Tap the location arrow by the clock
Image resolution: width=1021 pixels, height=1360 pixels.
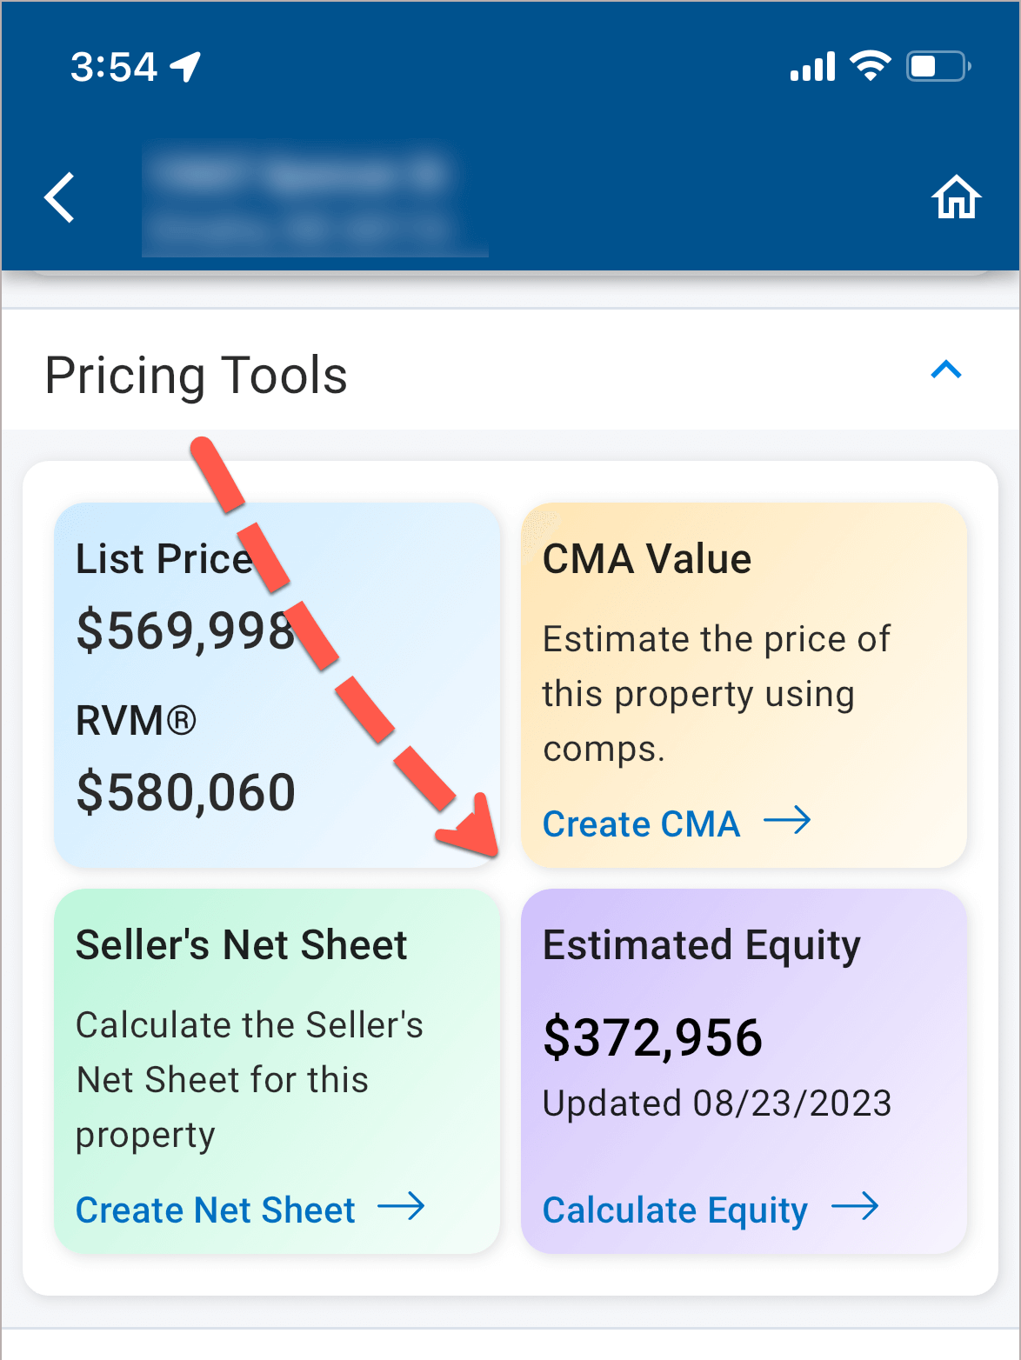[185, 66]
